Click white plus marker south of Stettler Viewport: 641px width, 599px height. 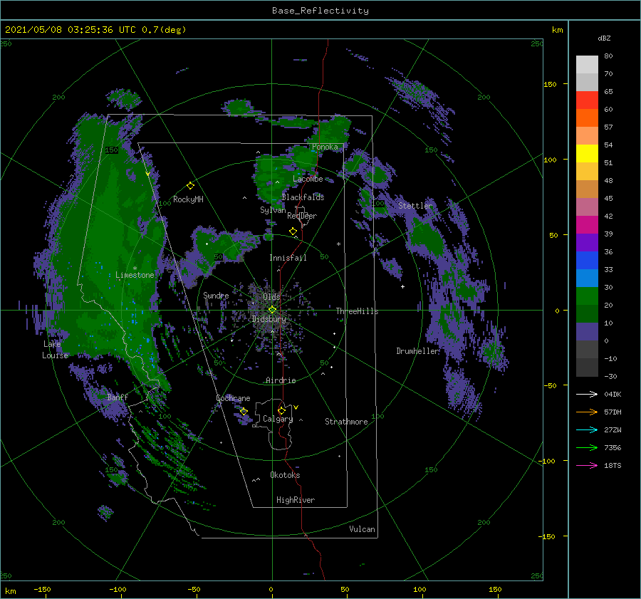(402, 286)
